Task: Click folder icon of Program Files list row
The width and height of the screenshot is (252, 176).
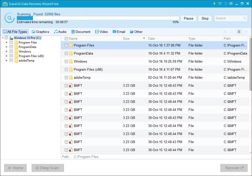Action: click(x=71, y=45)
